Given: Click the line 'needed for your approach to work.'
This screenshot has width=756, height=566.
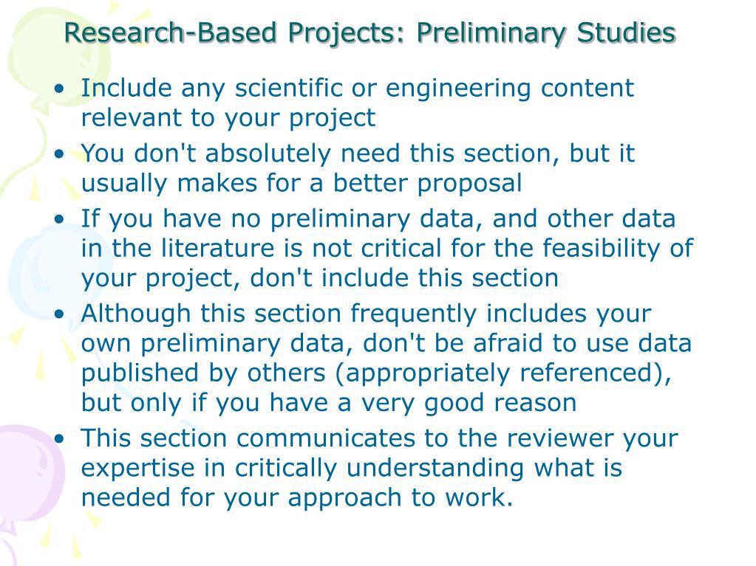Looking at the screenshot, I should coord(296,497).
